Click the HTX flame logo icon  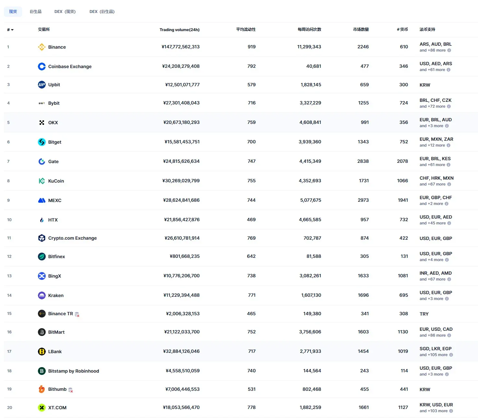coord(41,220)
